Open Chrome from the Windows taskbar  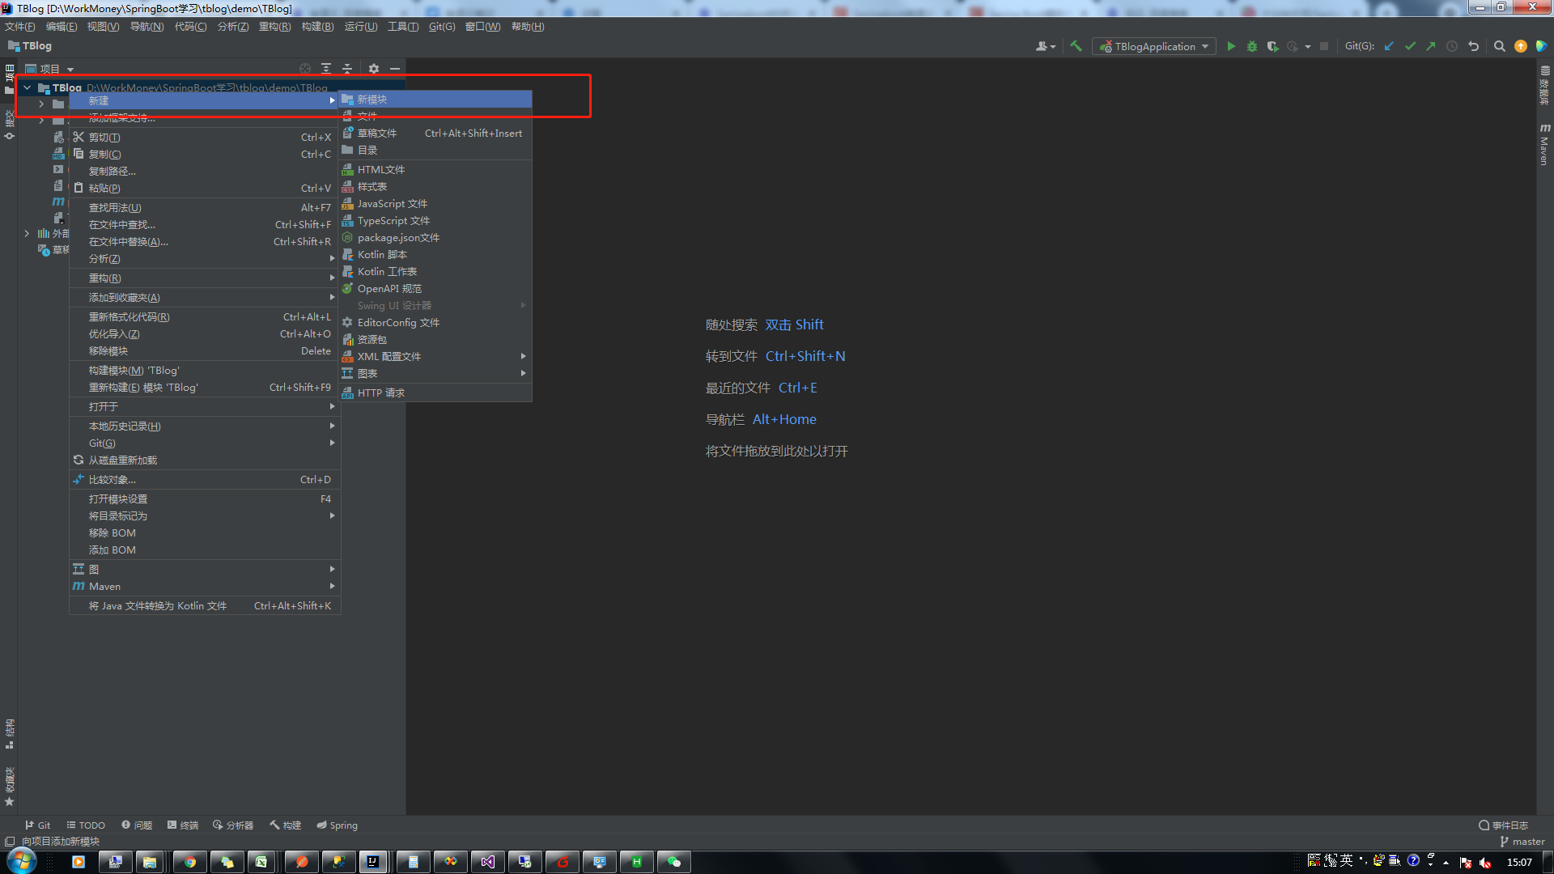pyautogui.click(x=190, y=862)
